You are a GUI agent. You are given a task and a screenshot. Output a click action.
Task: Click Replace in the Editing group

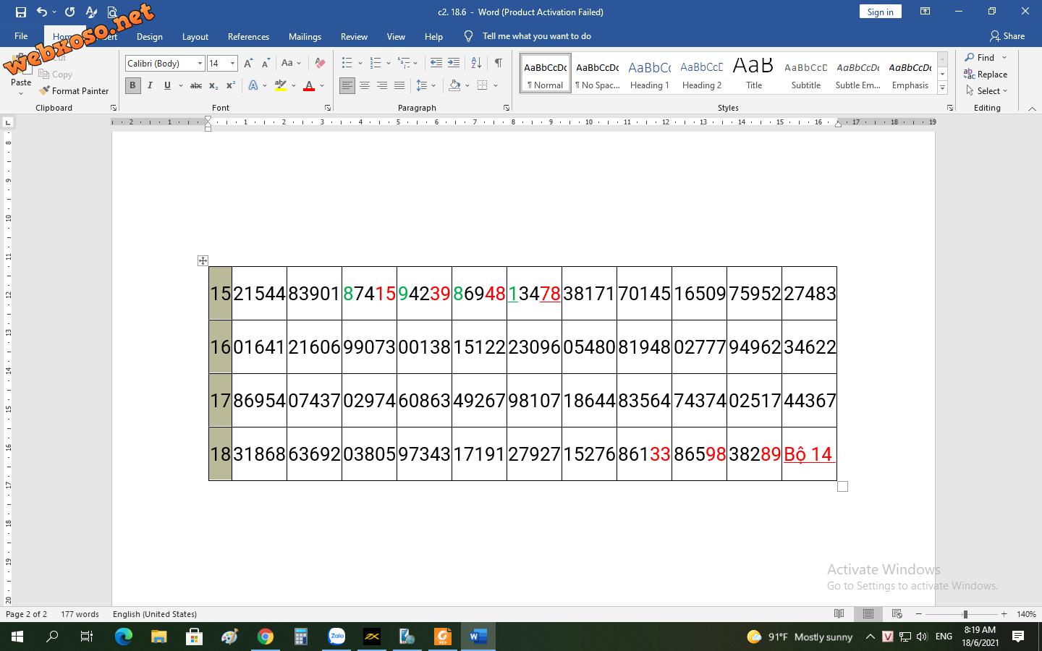[986, 75]
